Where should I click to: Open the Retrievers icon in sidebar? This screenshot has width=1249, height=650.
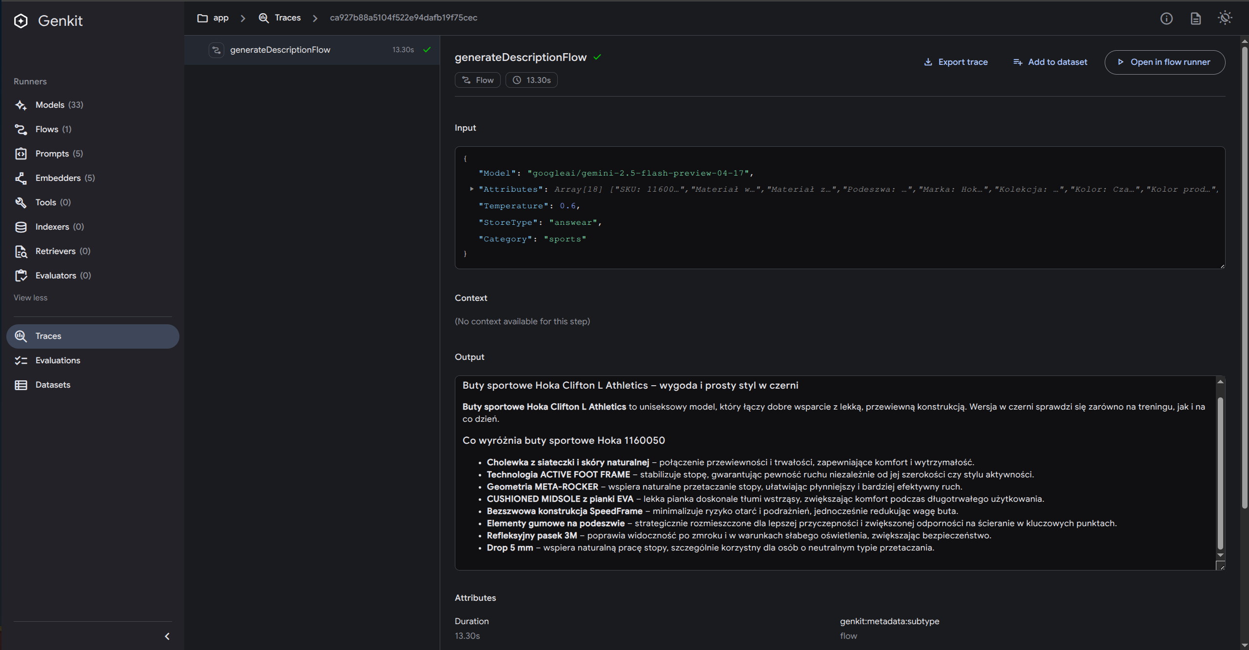pyautogui.click(x=20, y=251)
